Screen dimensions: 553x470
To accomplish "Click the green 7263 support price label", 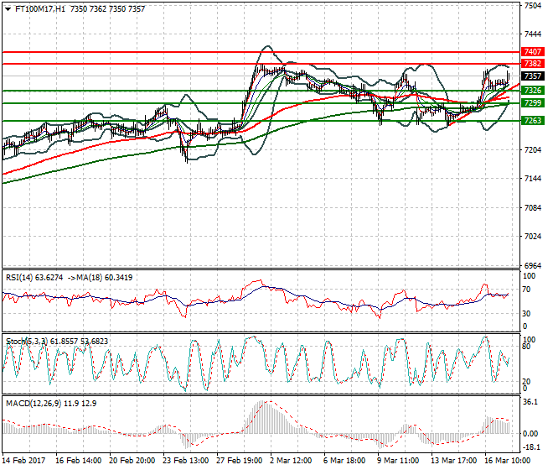I will (532, 121).
